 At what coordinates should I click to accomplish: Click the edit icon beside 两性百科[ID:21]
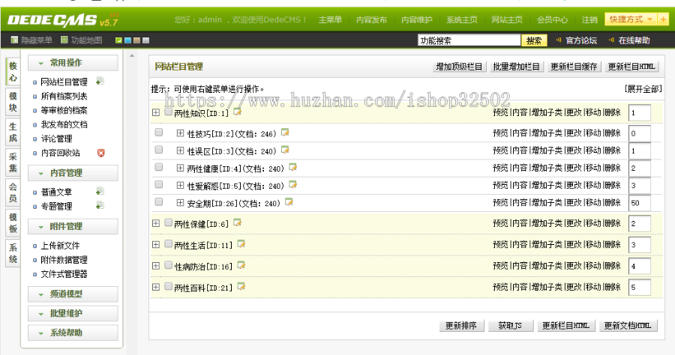point(241,286)
